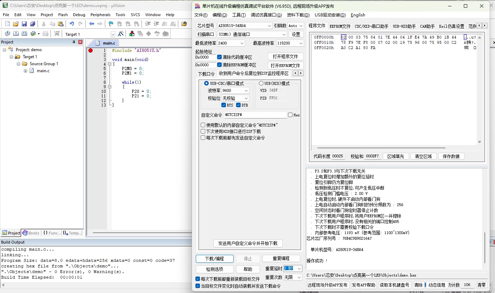
Task: Open Options for Target magic wand icon
Action: [121, 34]
